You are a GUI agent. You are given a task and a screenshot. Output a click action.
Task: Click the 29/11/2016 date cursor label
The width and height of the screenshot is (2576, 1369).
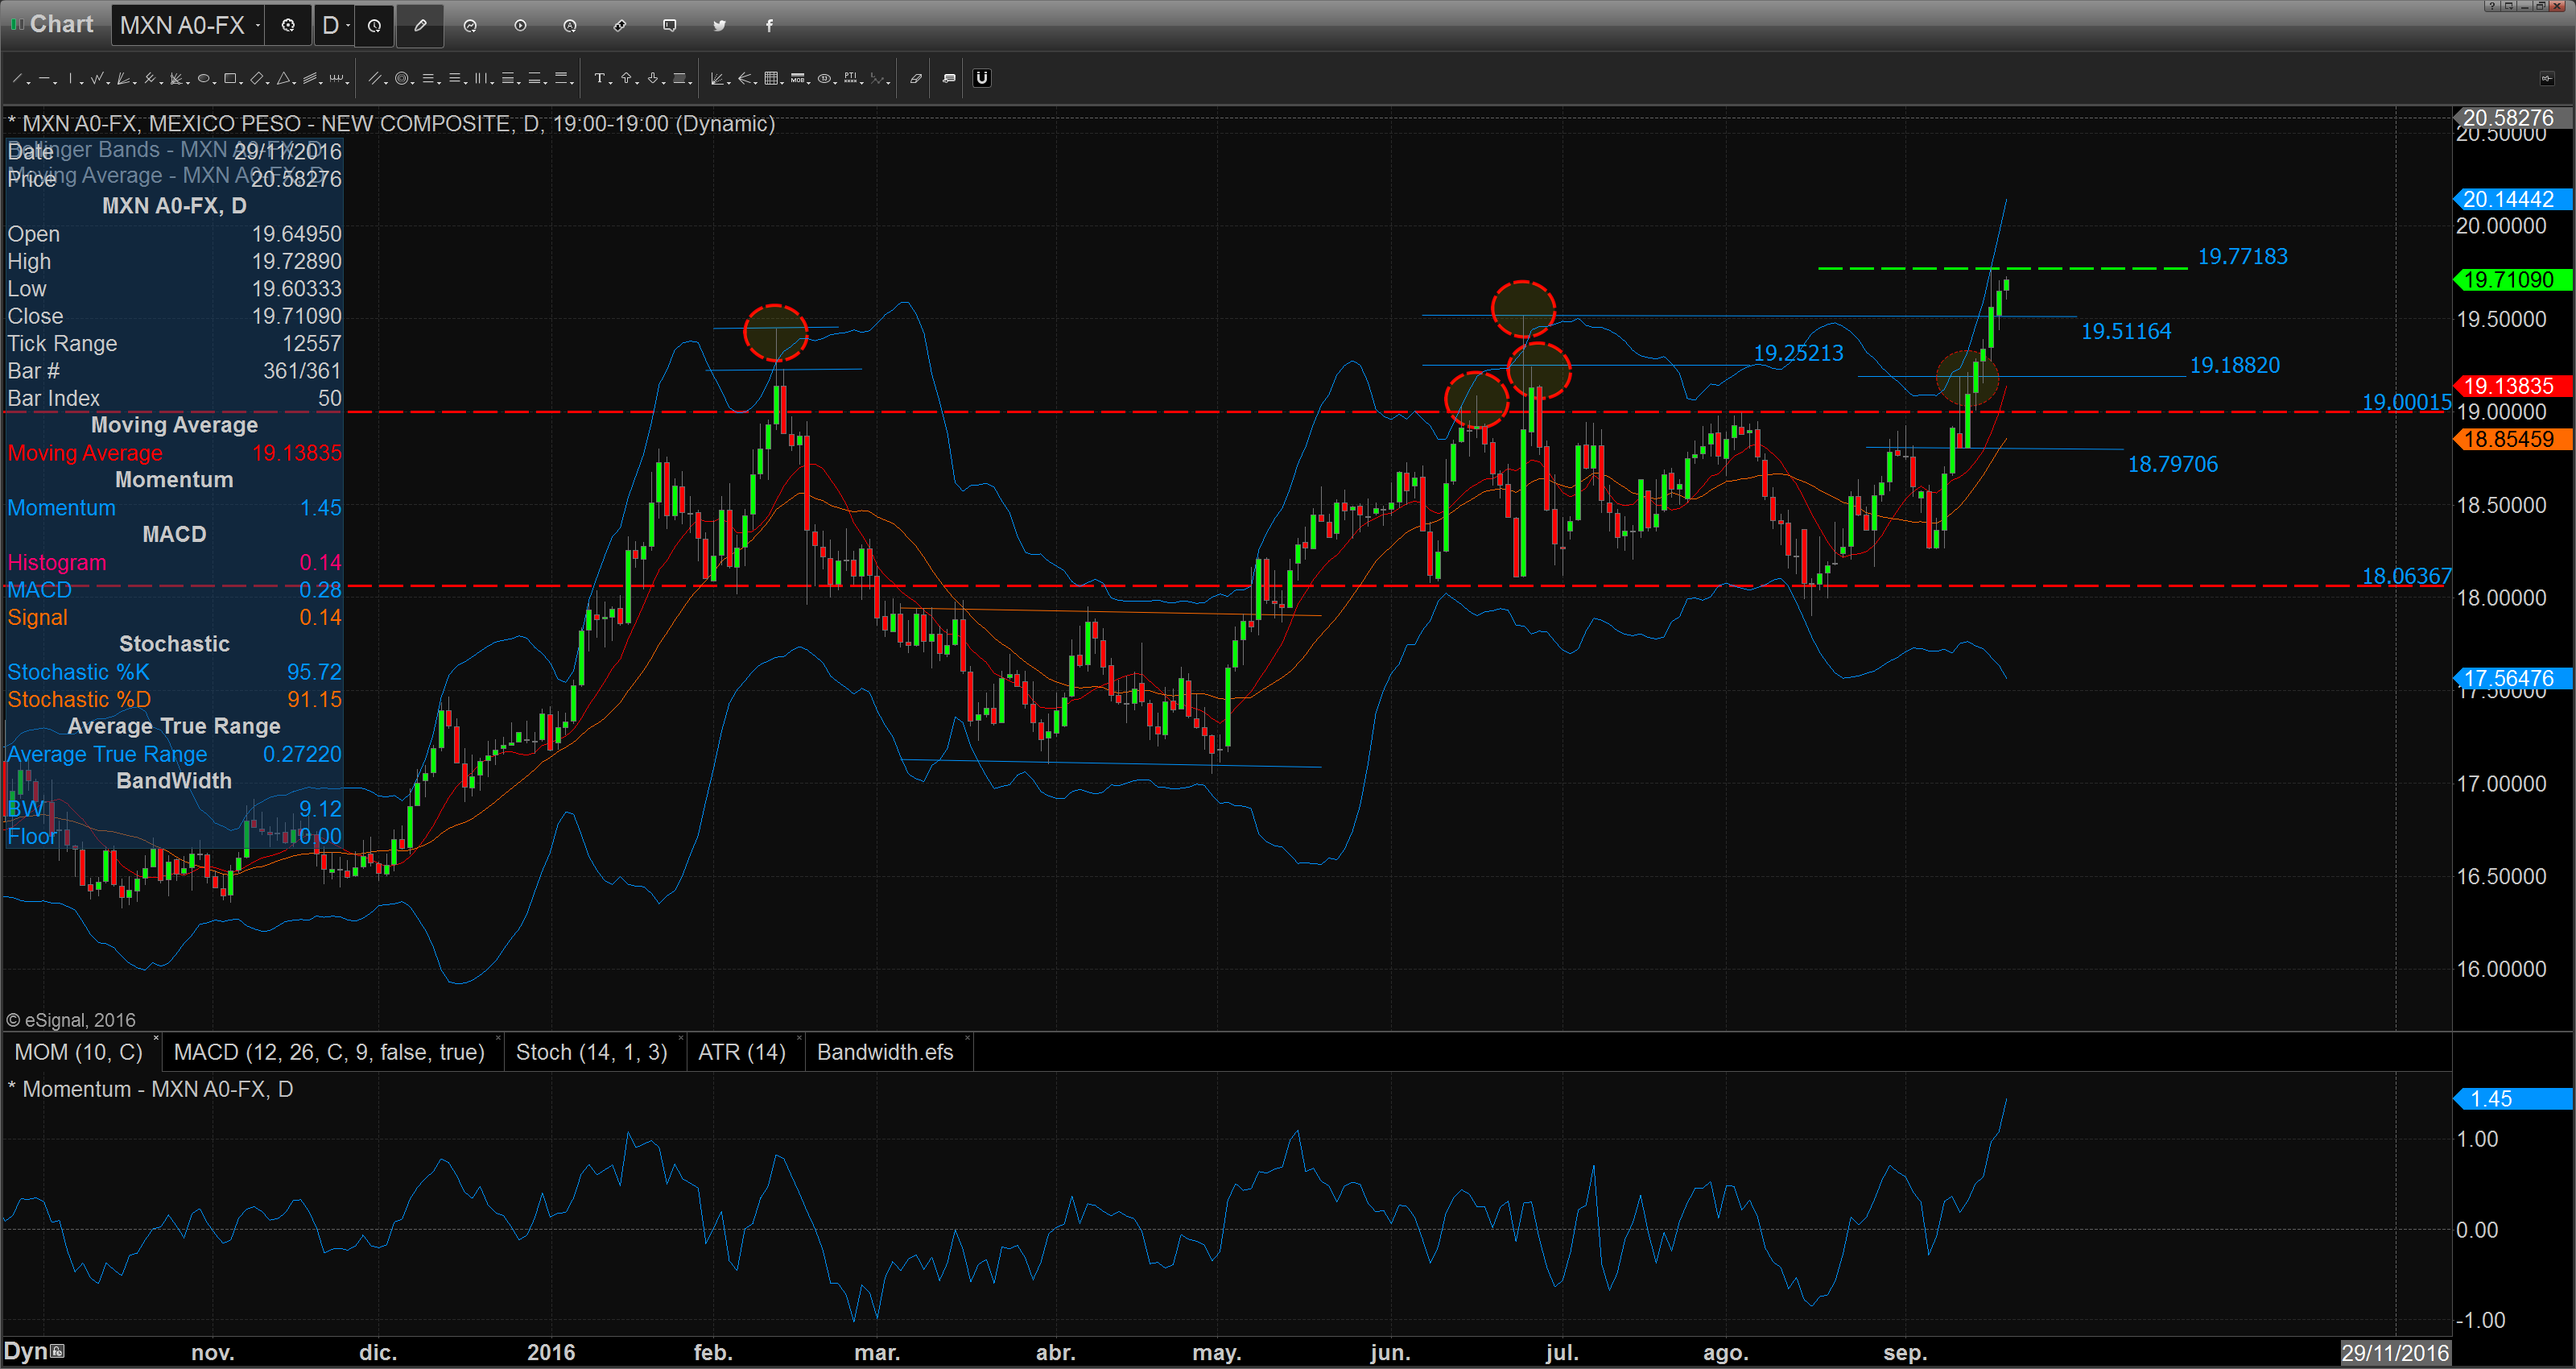(x=2395, y=1353)
